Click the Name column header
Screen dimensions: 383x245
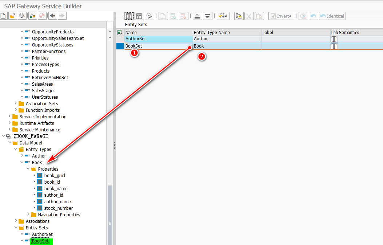point(159,32)
